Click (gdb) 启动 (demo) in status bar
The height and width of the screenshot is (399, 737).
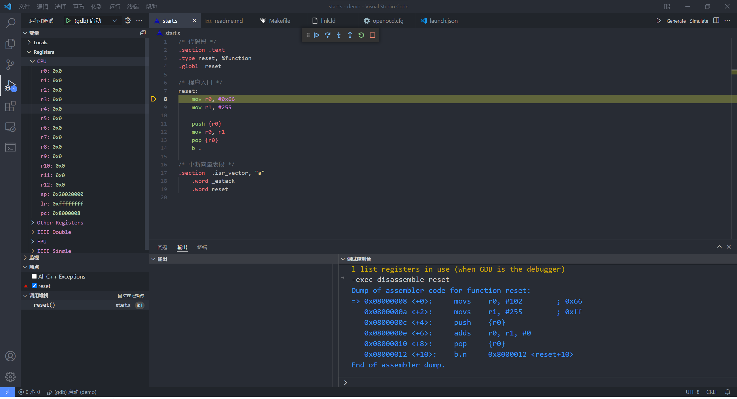tap(72, 392)
